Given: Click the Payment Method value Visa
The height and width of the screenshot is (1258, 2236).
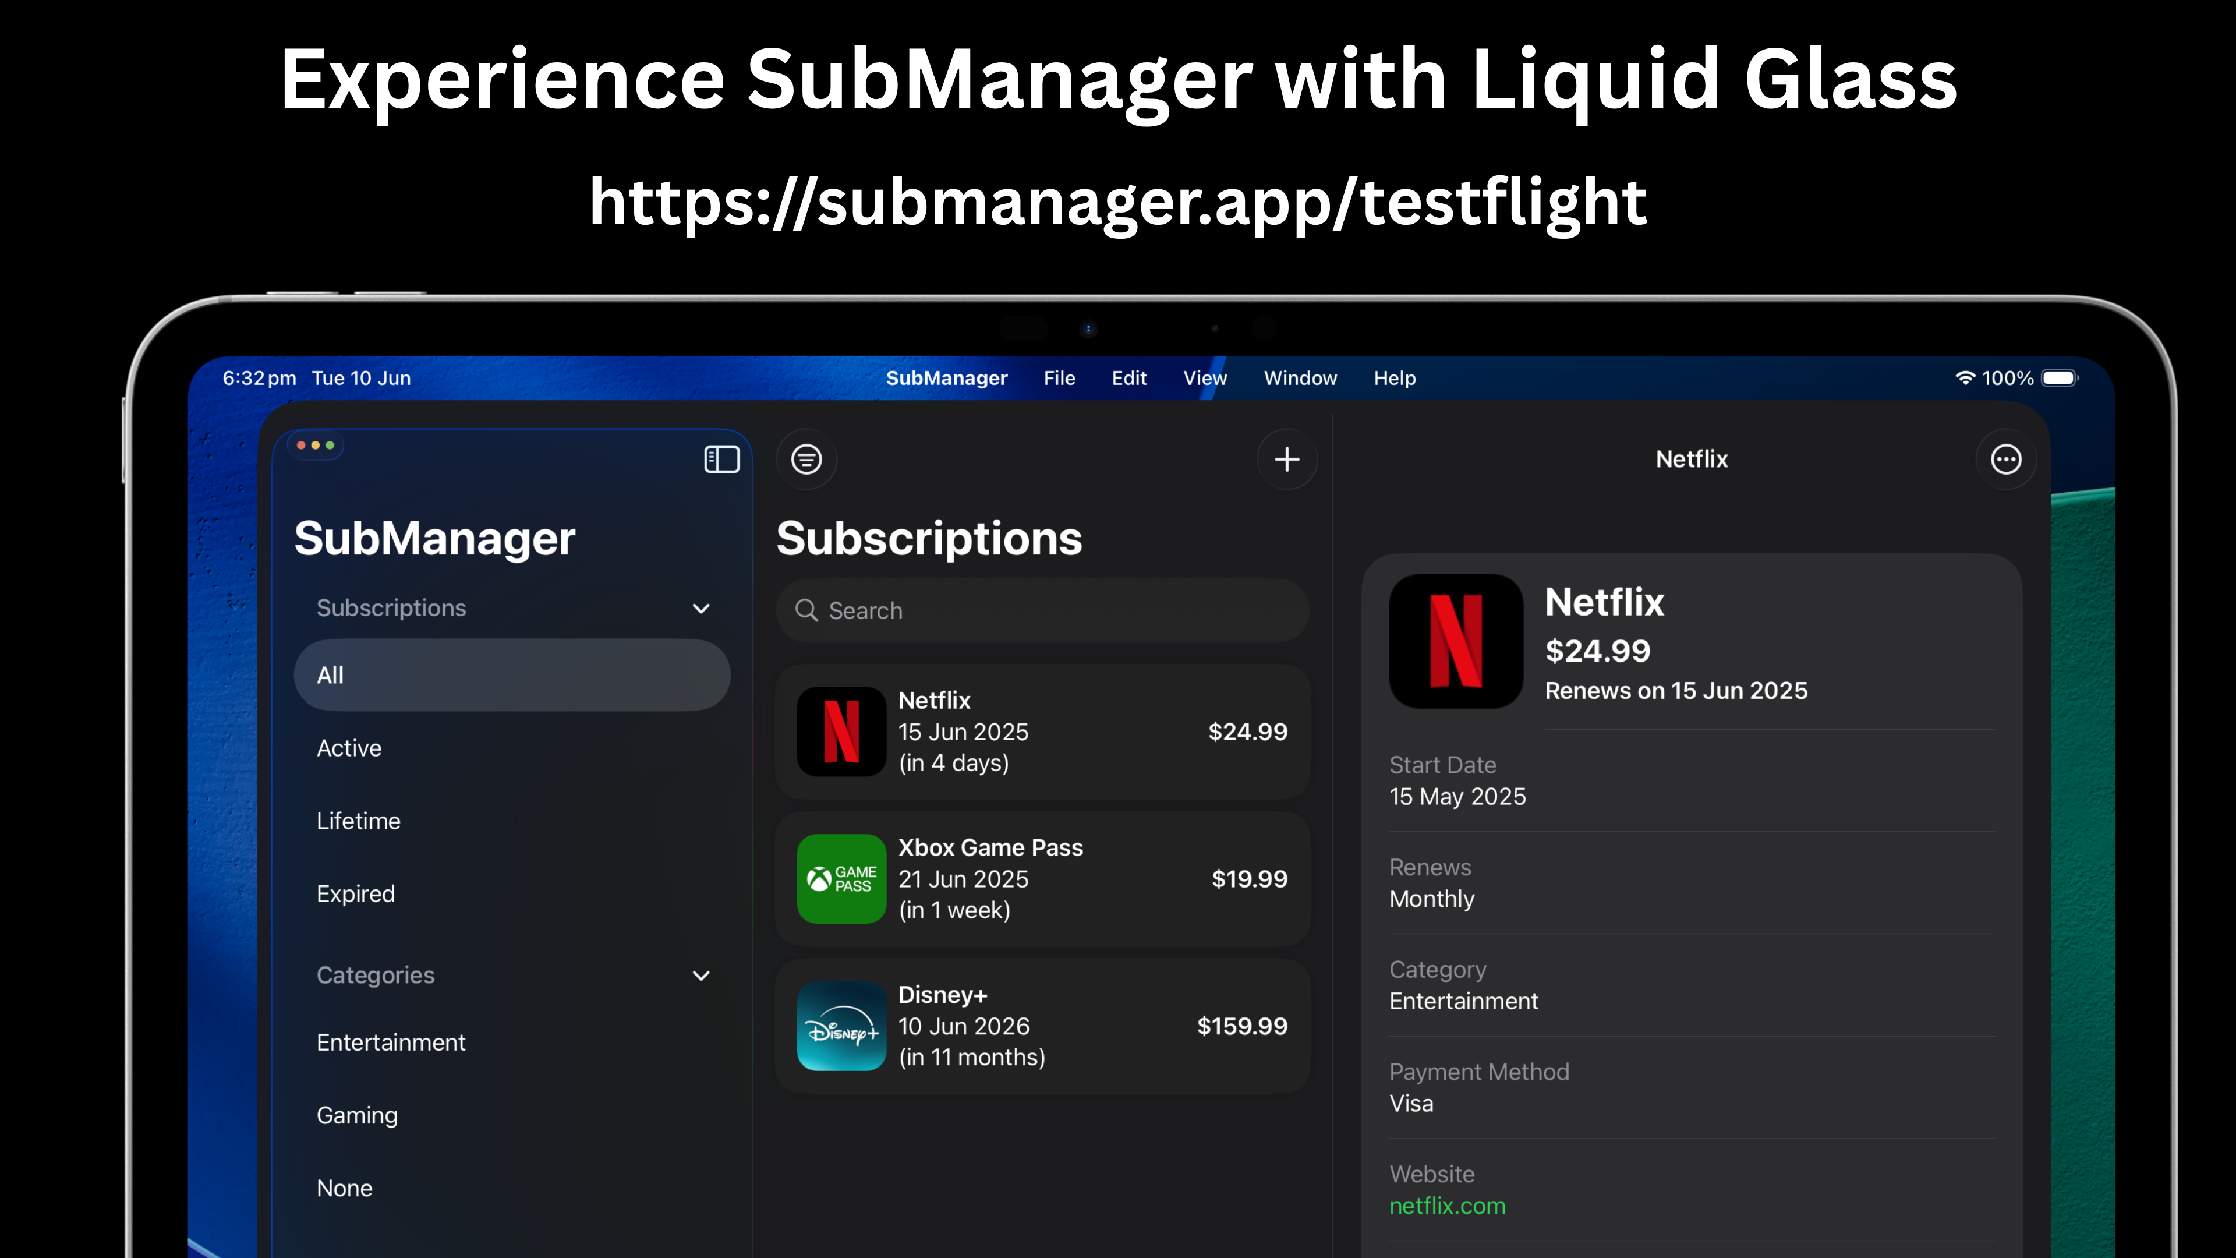Looking at the screenshot, I should click(x=1411, y=1104).
